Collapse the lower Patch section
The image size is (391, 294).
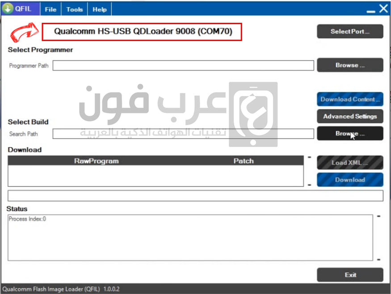click(x=310, y=184)
